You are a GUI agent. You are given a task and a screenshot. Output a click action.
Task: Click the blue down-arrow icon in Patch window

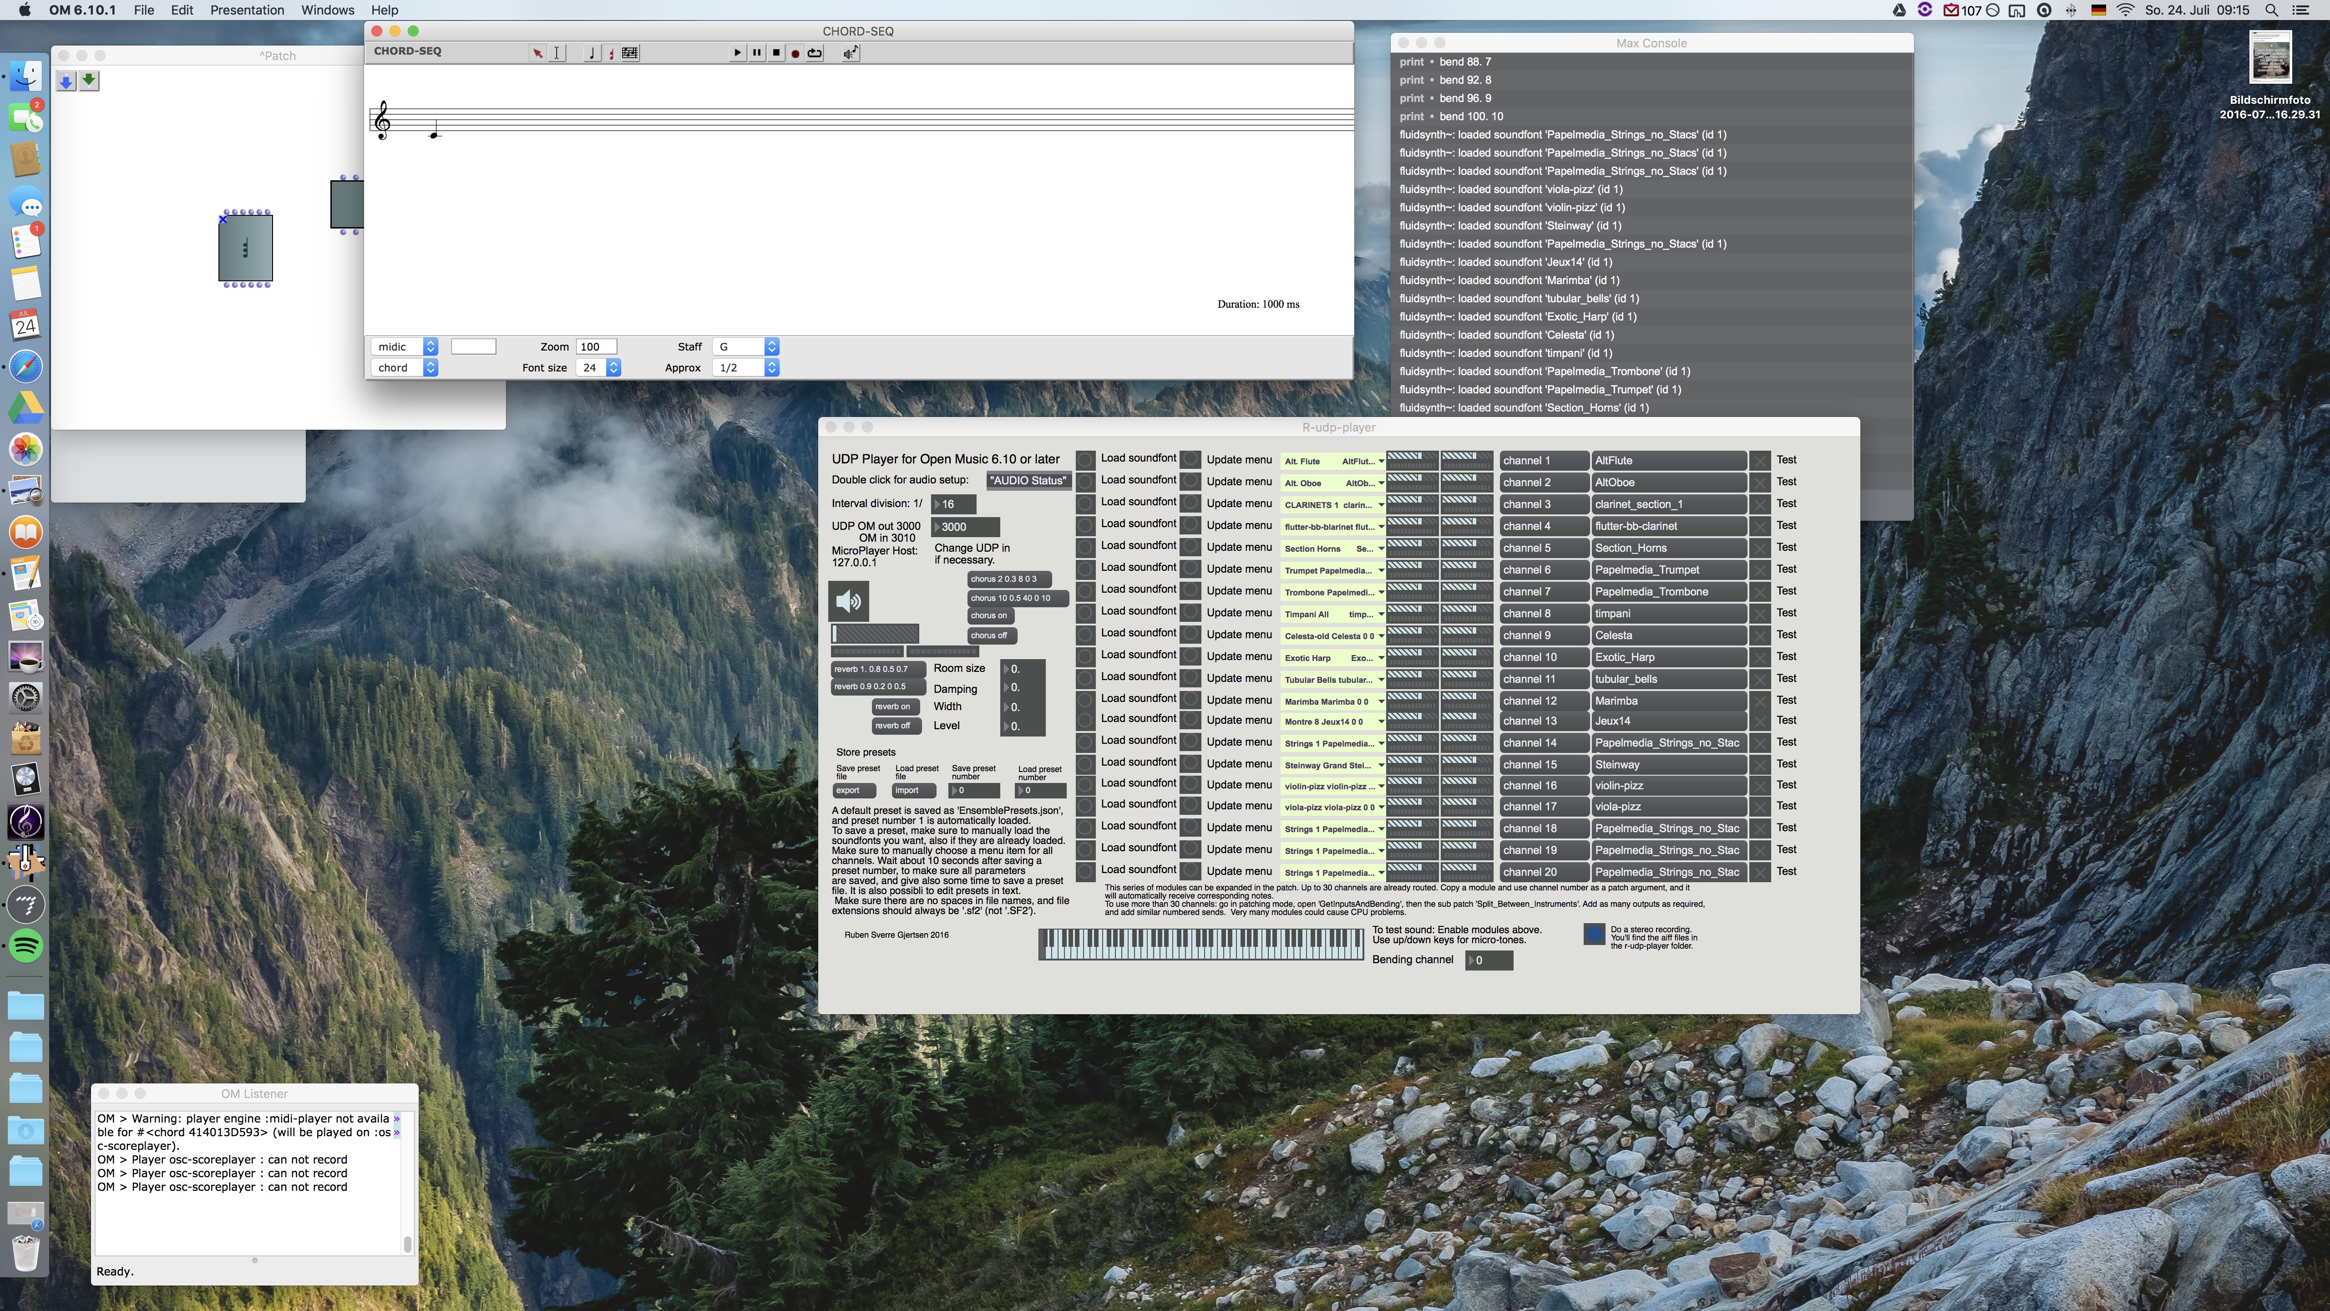coord(66,81)
